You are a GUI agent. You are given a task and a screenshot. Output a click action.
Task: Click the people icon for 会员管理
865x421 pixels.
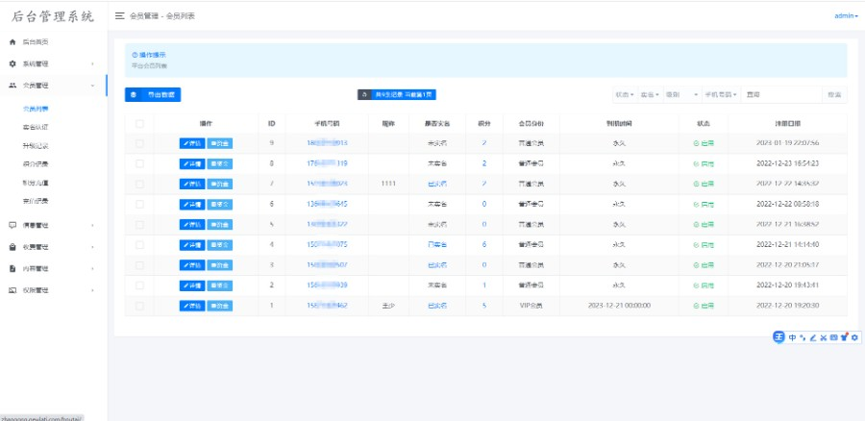(x=12, y=86)
